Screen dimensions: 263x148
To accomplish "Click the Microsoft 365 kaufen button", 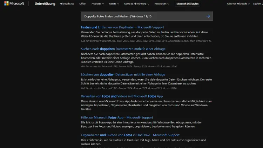I will point(187,4).
